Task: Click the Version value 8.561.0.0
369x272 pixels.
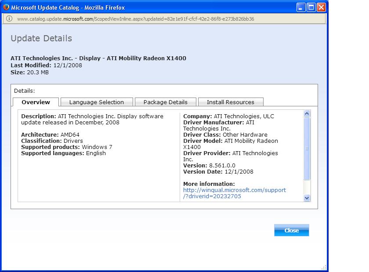Action: pos(222,165)
